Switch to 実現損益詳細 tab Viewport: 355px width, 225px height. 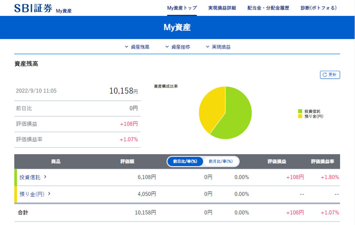(222, 8)
